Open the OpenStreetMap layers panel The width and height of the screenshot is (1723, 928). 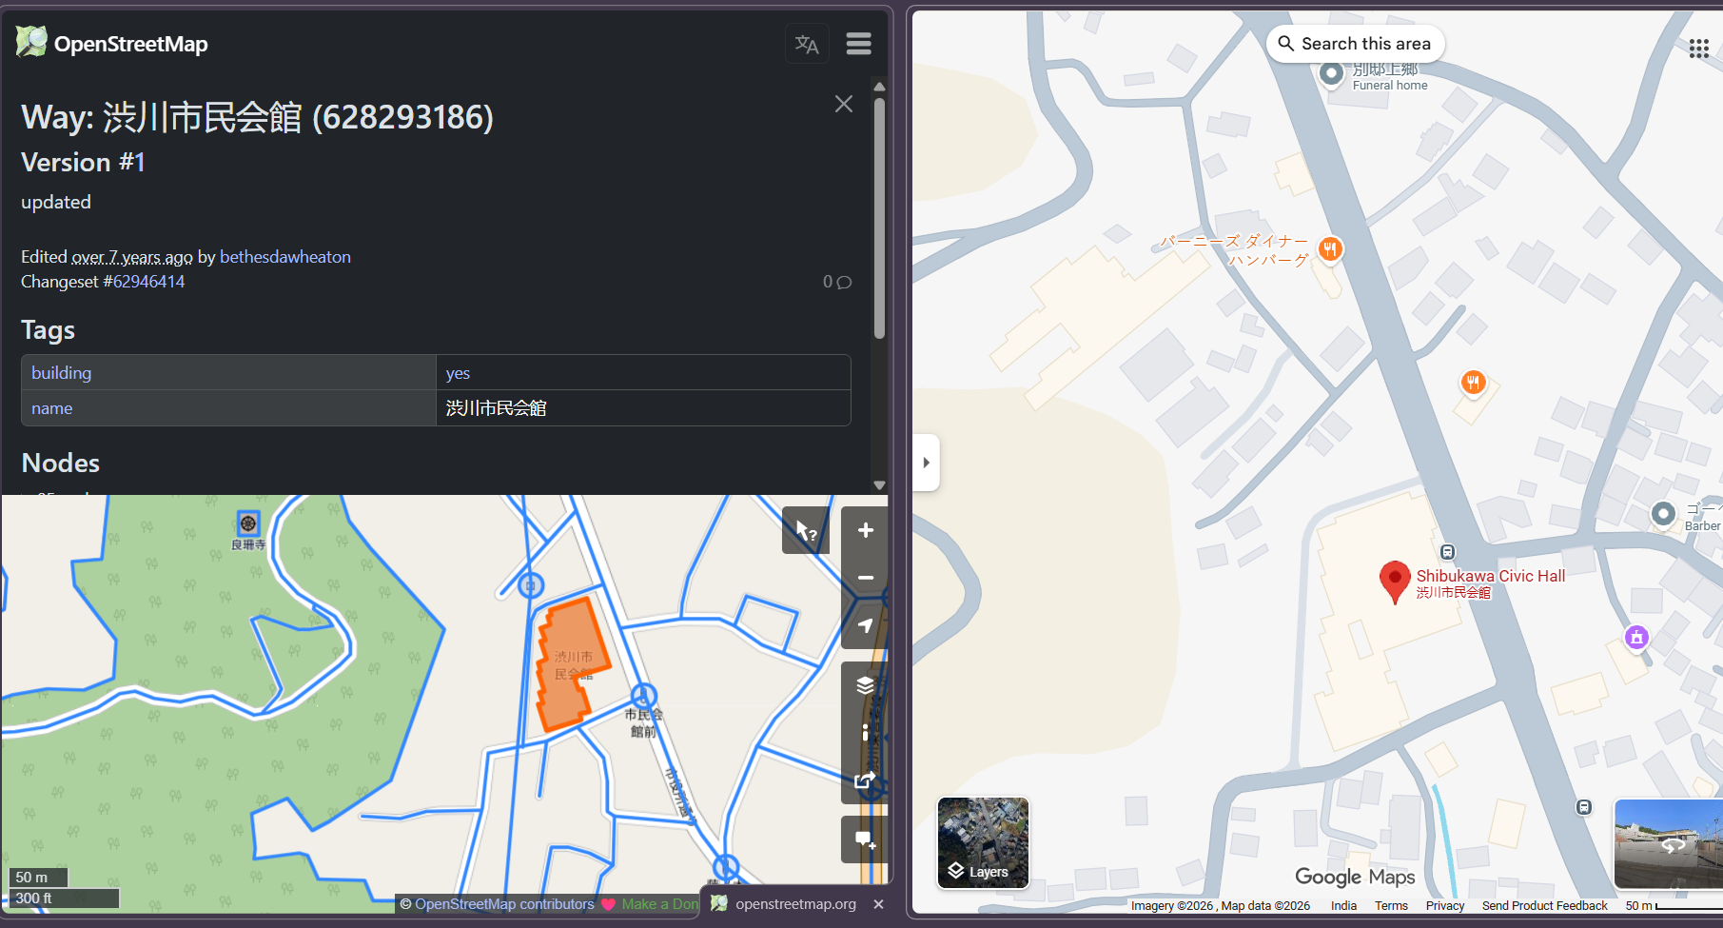tap(865, 685)
